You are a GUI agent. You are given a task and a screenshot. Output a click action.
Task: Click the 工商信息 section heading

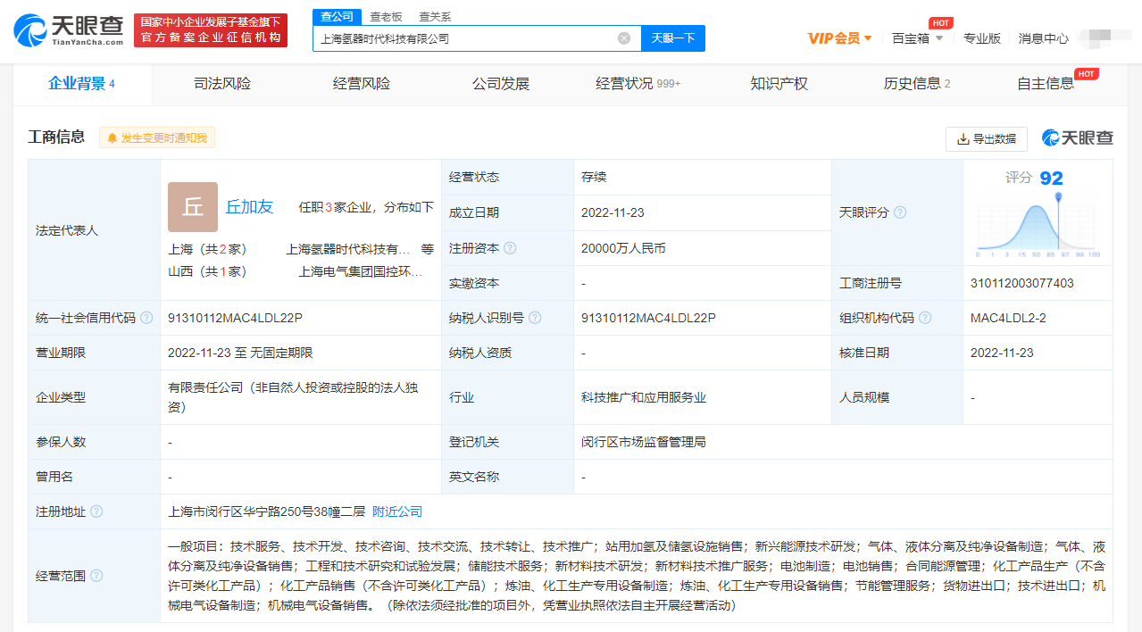click(x=56, y=137)
